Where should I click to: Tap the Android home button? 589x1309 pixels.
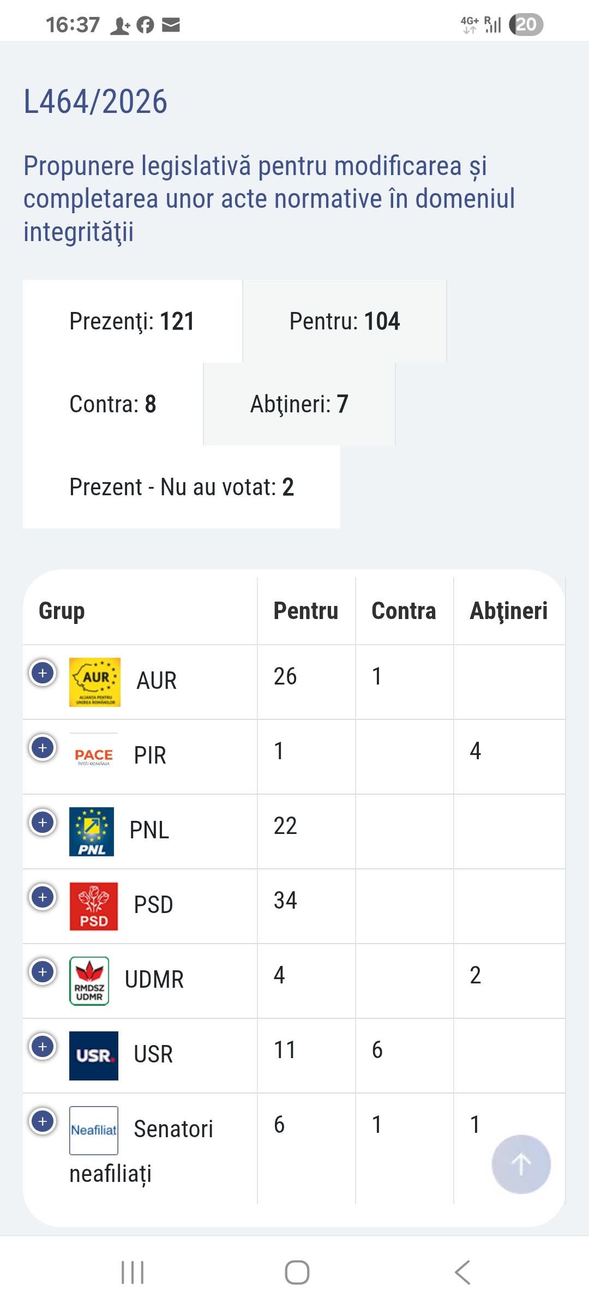tap(297, 1272)
